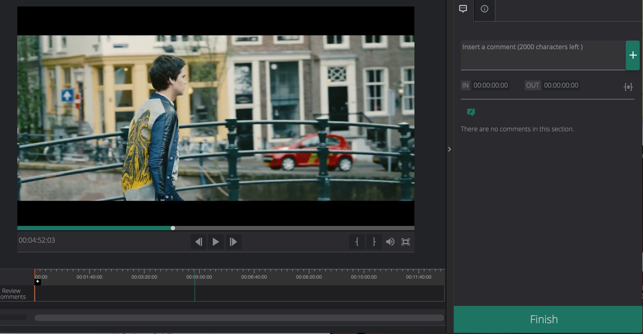Click the horizontal timeline scrollbar
This screenshot has height=334, width=643.
click(239, 318)
